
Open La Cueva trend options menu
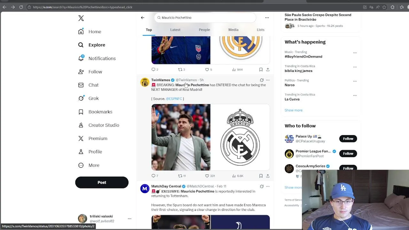tap(355, 96)
